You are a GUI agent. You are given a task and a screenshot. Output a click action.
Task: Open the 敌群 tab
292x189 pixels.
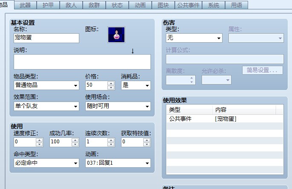pyautogui.click(x=94, y=5)
